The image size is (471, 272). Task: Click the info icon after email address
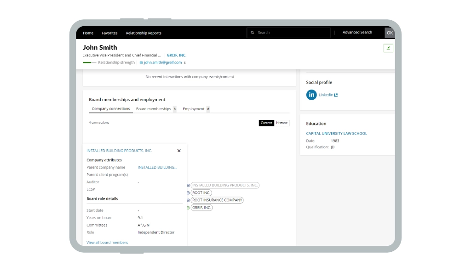[185, 63]
